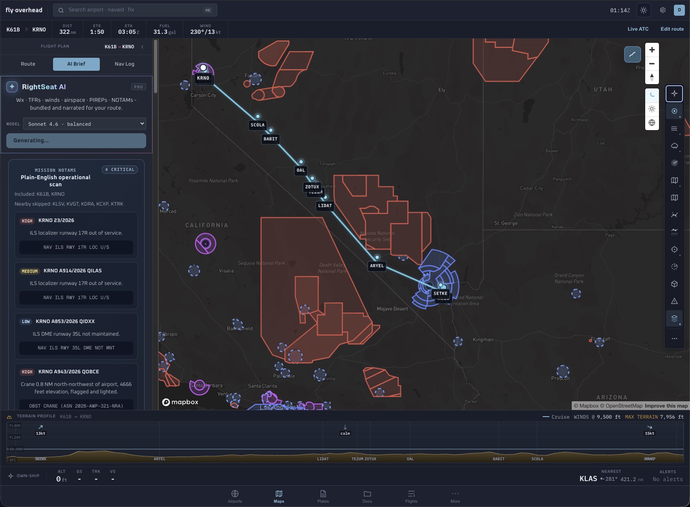Click the Improve this map link
Screen dimensions: 690x507
tap(666, 406)
